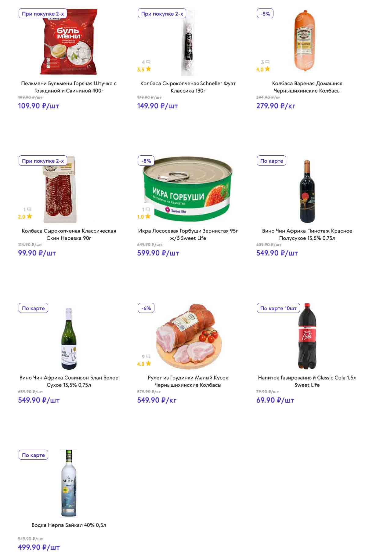
Task: Open Вино Чин Африка Совиньон Блан link
Action: 69,381
